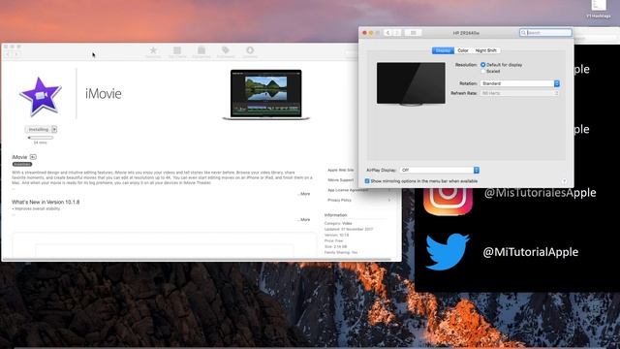Click the @MiTutorialApple handle text
The image size is (620, 349).
coord(531,252)
